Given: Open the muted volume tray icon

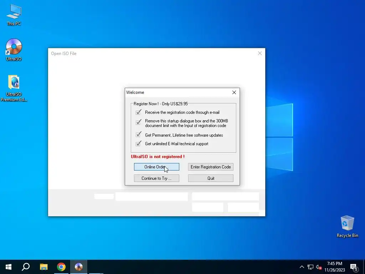Looking at the screenshot, I should [319, 267].
